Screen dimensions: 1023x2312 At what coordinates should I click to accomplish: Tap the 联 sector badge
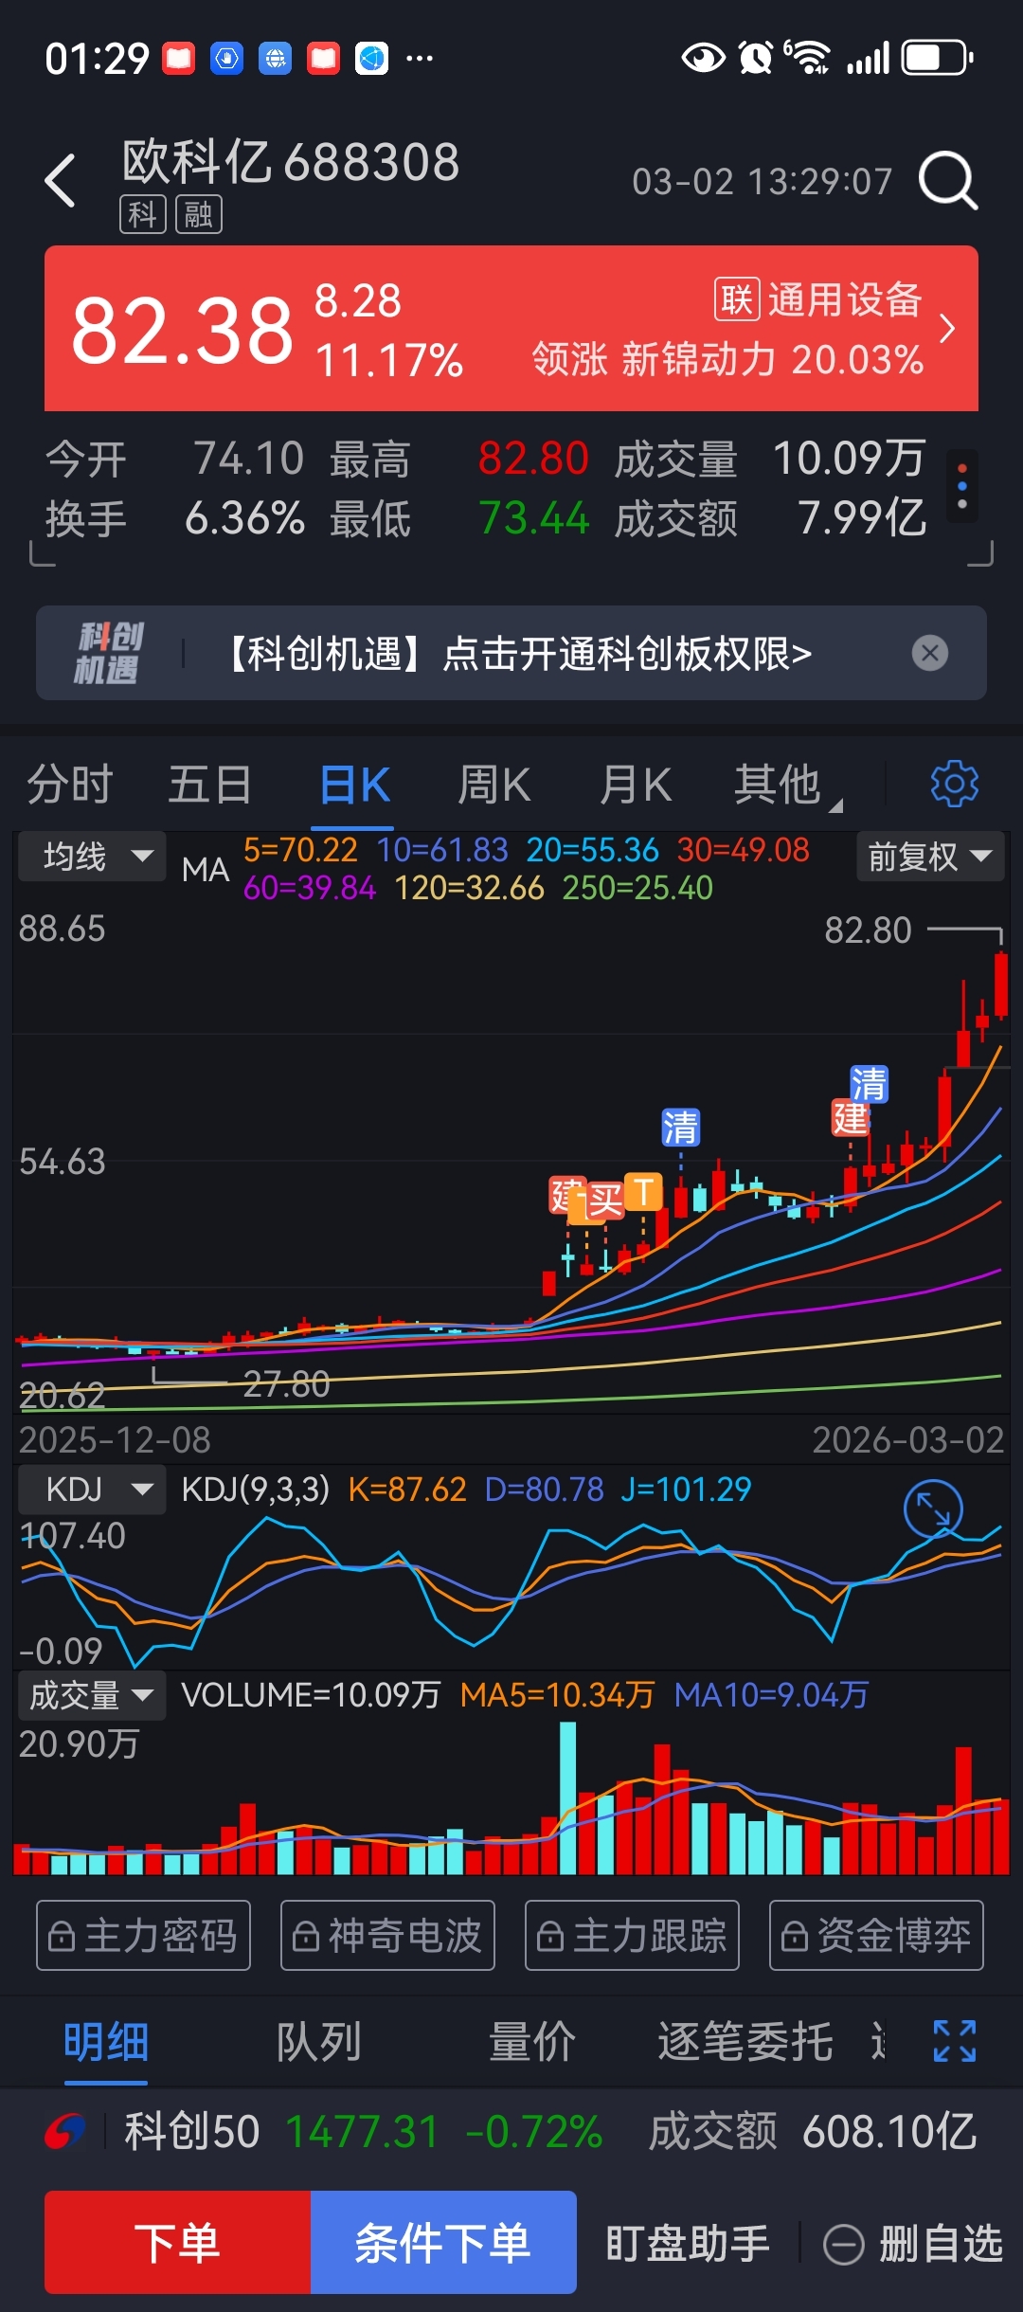pos(736,299)
